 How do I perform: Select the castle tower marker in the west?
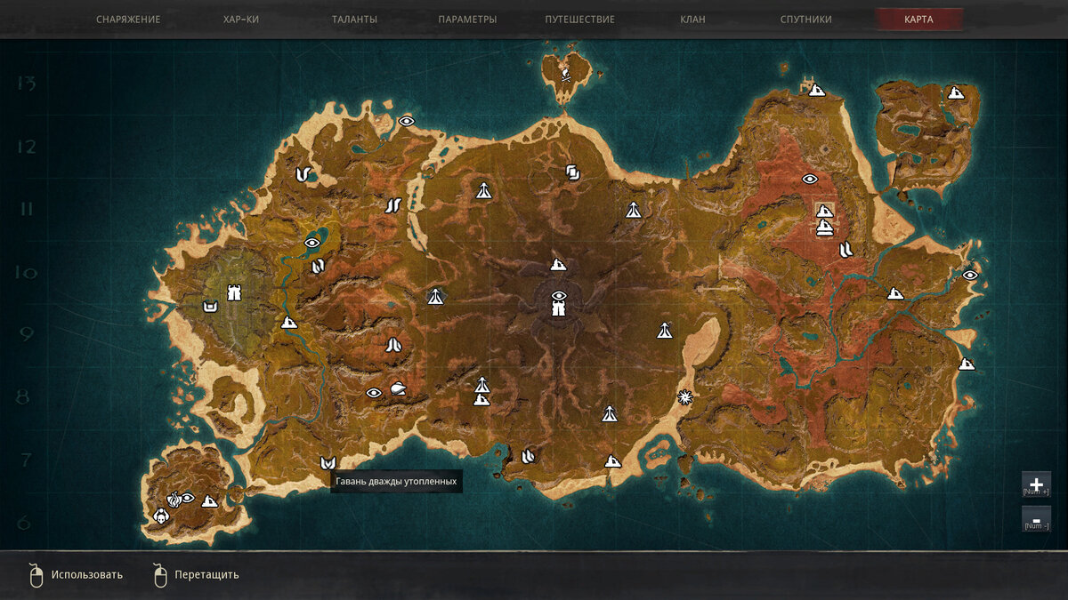click(234, 292)
